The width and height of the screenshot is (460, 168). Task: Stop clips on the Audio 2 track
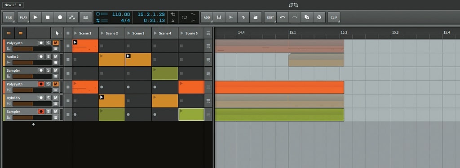tap(68, 60)
